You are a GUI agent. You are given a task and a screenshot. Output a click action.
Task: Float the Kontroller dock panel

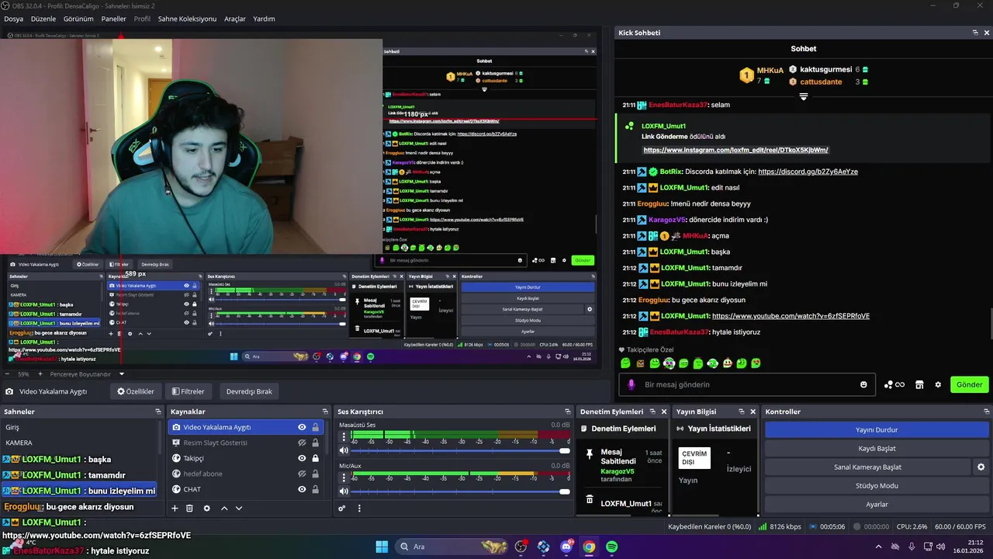click(x=985, y=411)
